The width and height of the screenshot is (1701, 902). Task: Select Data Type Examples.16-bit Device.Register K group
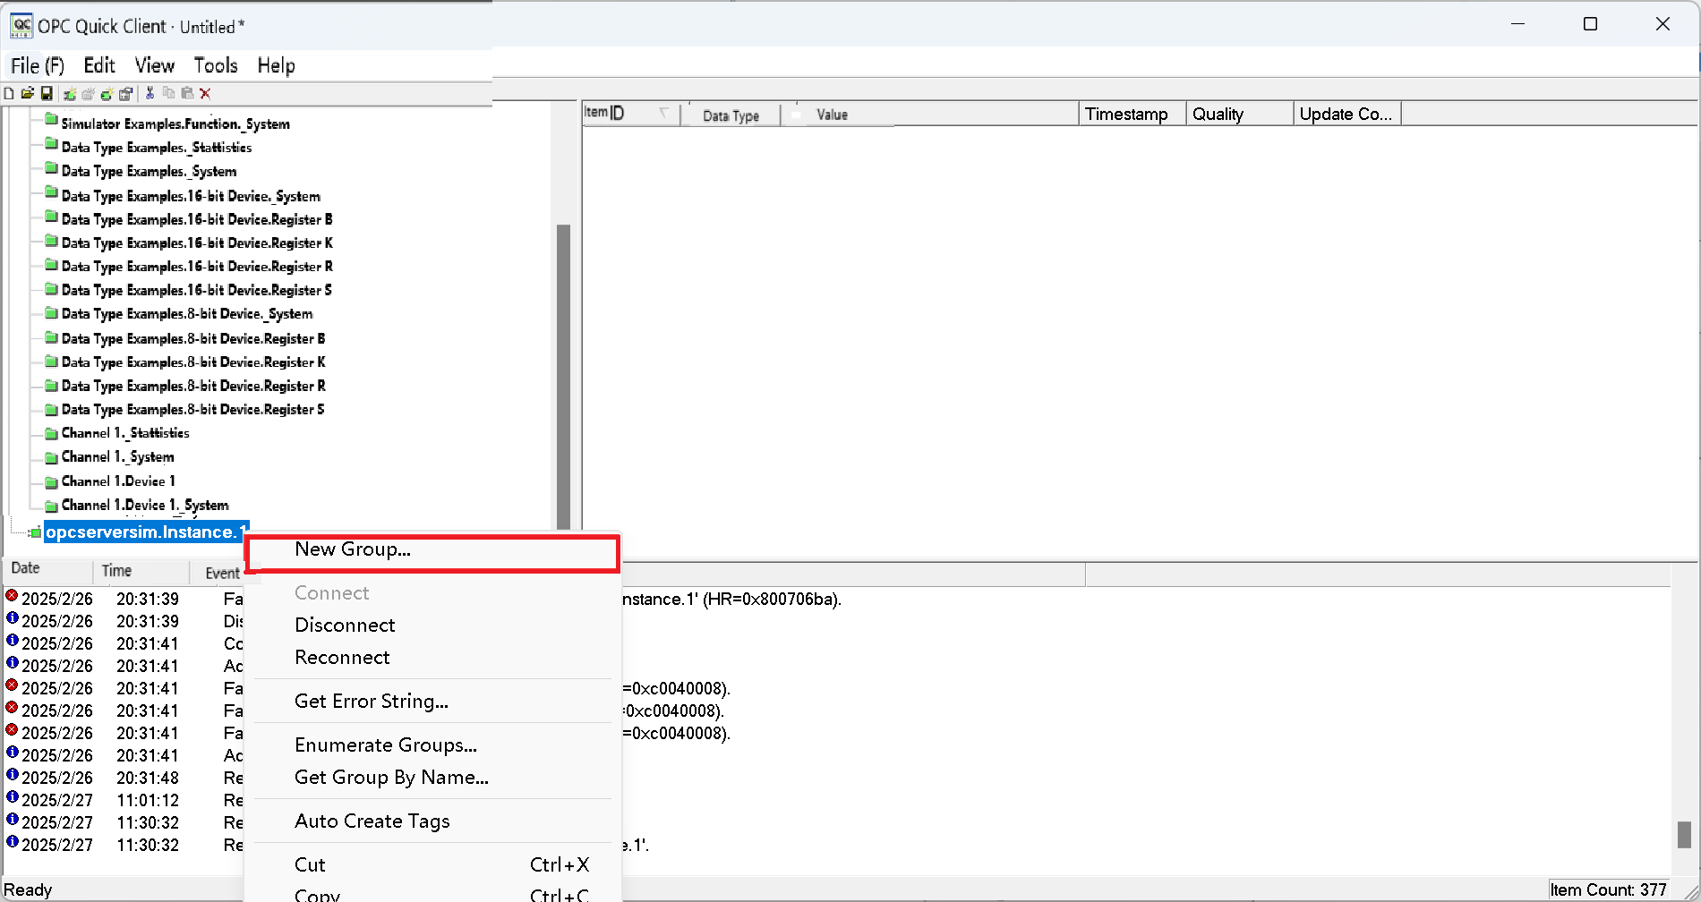click(x=196, y=243)
